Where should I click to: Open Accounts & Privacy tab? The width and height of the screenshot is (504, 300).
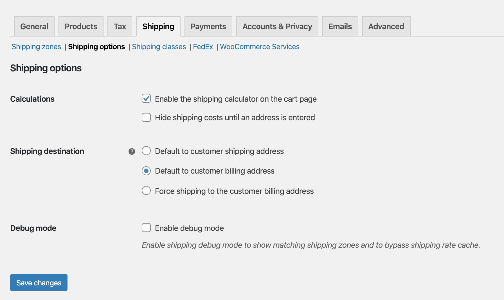pyautogui.click(x=277, y=26)
